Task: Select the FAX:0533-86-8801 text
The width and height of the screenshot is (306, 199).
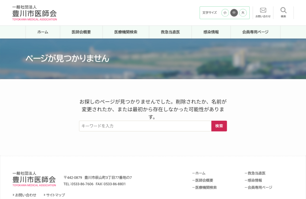Action: tap(111, 184)
